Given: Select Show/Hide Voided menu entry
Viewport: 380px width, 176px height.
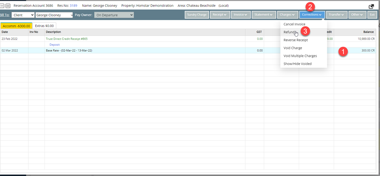Looking at the screenshot, I should click(x=297, y=64).
